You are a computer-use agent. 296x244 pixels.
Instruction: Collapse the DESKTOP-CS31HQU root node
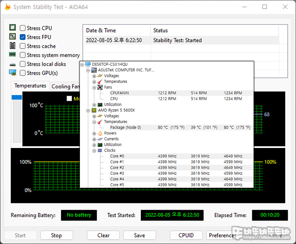point(82,65)
